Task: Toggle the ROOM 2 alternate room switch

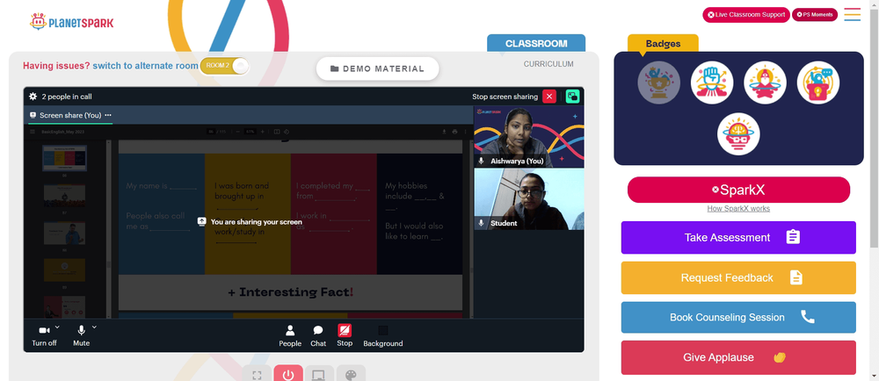Action: (224, 66)
